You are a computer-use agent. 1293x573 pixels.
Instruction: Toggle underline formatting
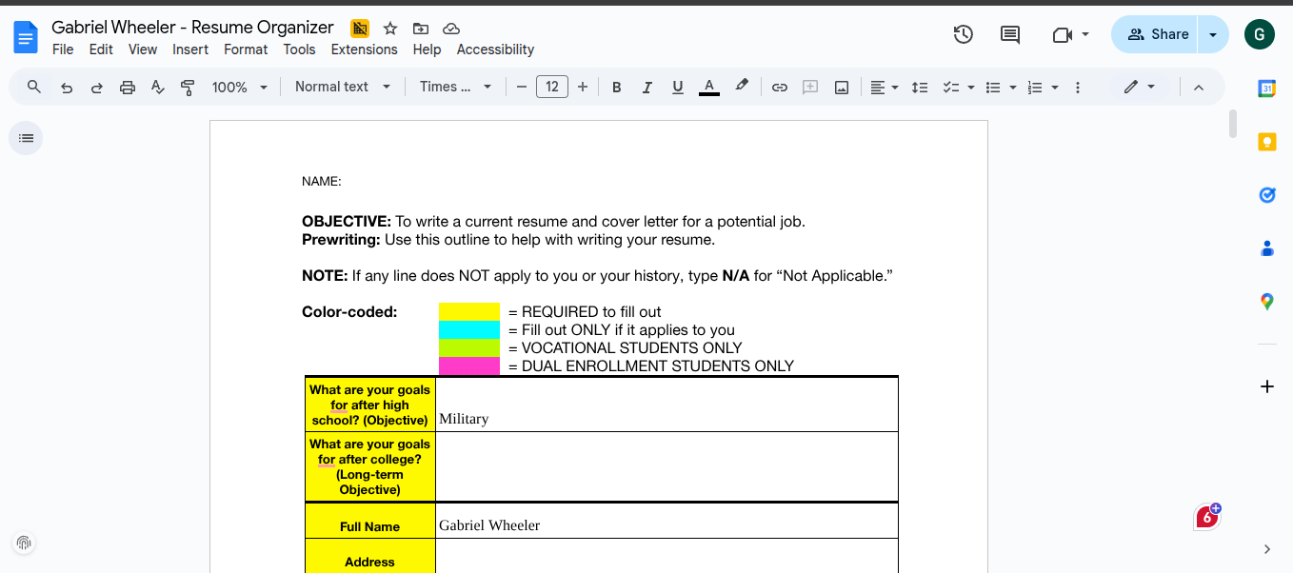point(677,88)
